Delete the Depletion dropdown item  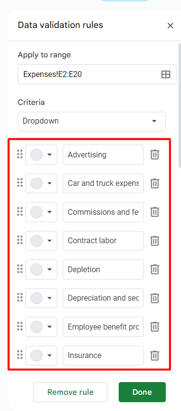tap(155, 269)
